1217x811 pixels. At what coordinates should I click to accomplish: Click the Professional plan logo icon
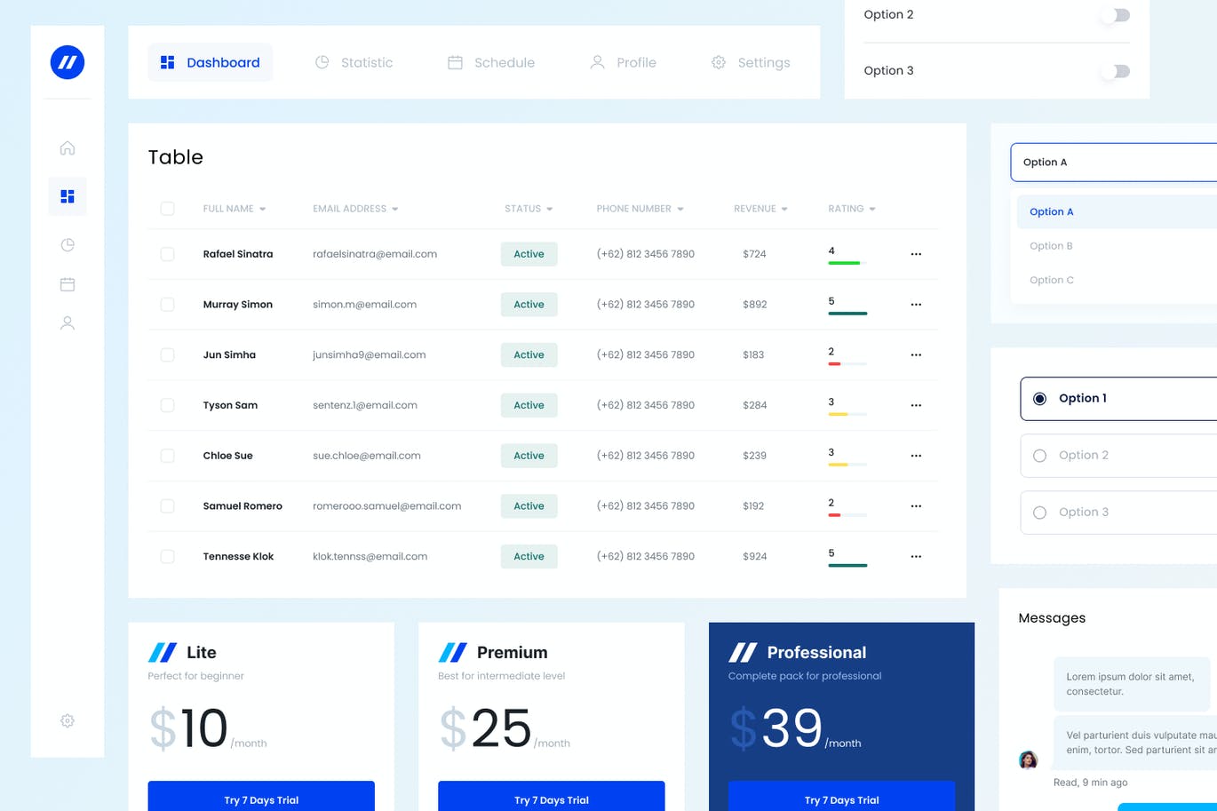pyautogui.click(x=744, y=653)
